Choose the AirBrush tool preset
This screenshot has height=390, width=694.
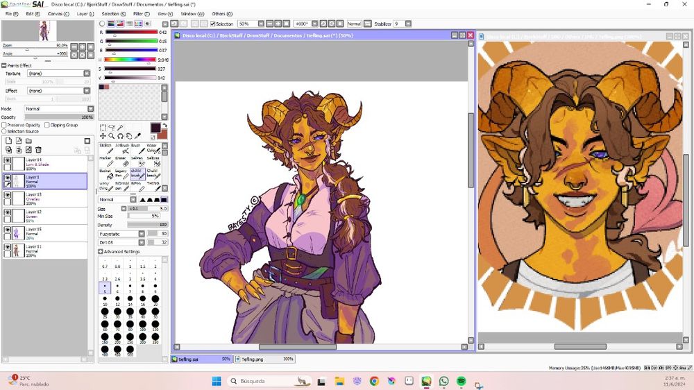[x=122, y=149]
